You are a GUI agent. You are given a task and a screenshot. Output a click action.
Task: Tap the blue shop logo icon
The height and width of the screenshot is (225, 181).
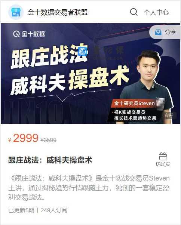[x=16, y=12]
